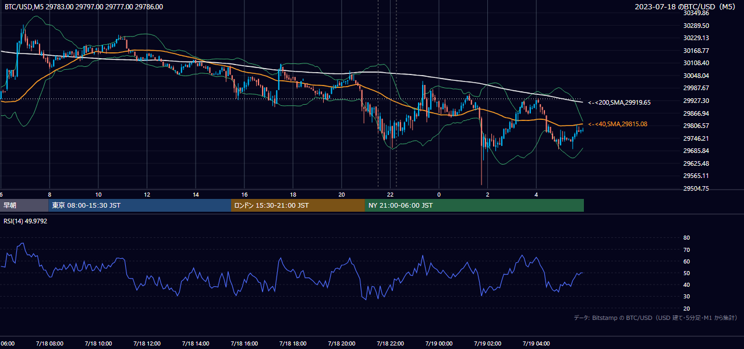This screenshot has width=744, height=349.
Task: Click price axis label 29746.21
Action: [x=696, y=138]
